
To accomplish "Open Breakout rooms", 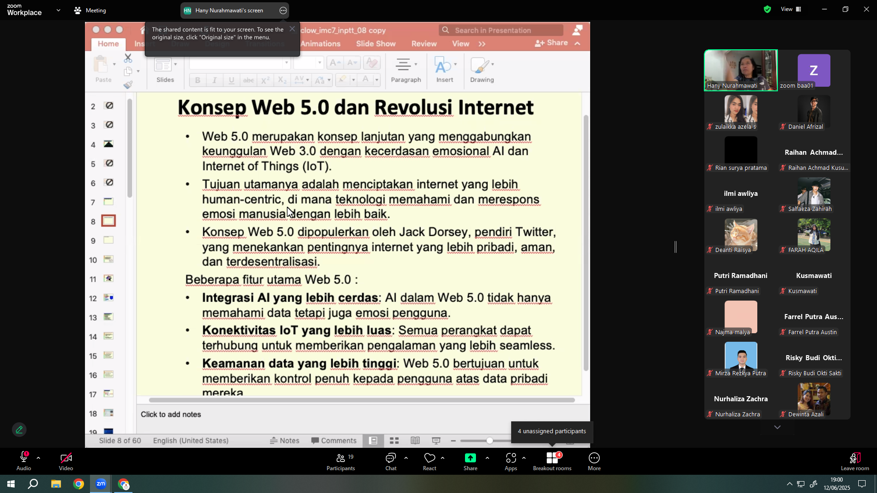I will 552,461.
